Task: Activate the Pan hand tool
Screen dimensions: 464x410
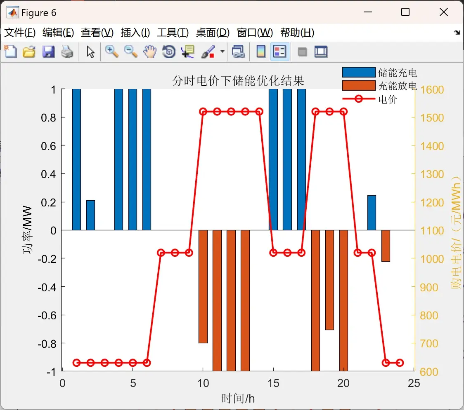Action: point(150,52)
